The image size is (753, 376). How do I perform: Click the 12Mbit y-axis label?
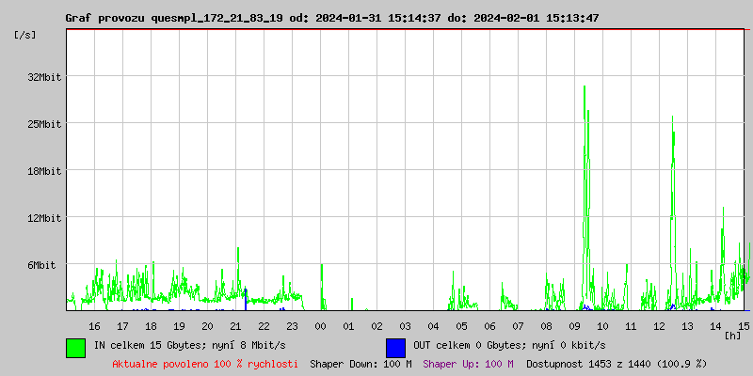tap(44, 218)
